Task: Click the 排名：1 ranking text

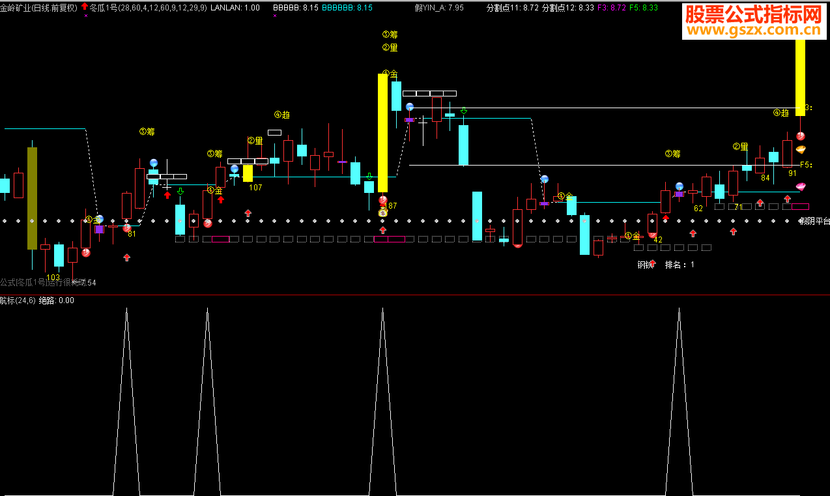Action: click(x=680, y=265)
